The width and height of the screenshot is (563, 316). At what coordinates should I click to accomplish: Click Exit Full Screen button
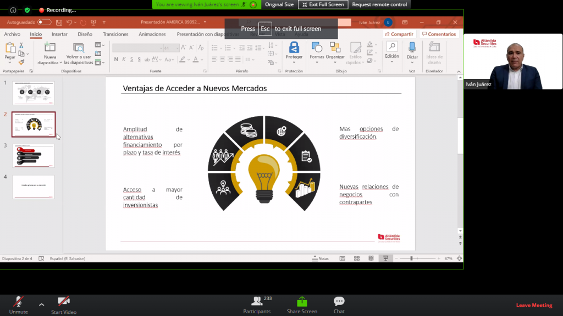click(x=323, y=4)
